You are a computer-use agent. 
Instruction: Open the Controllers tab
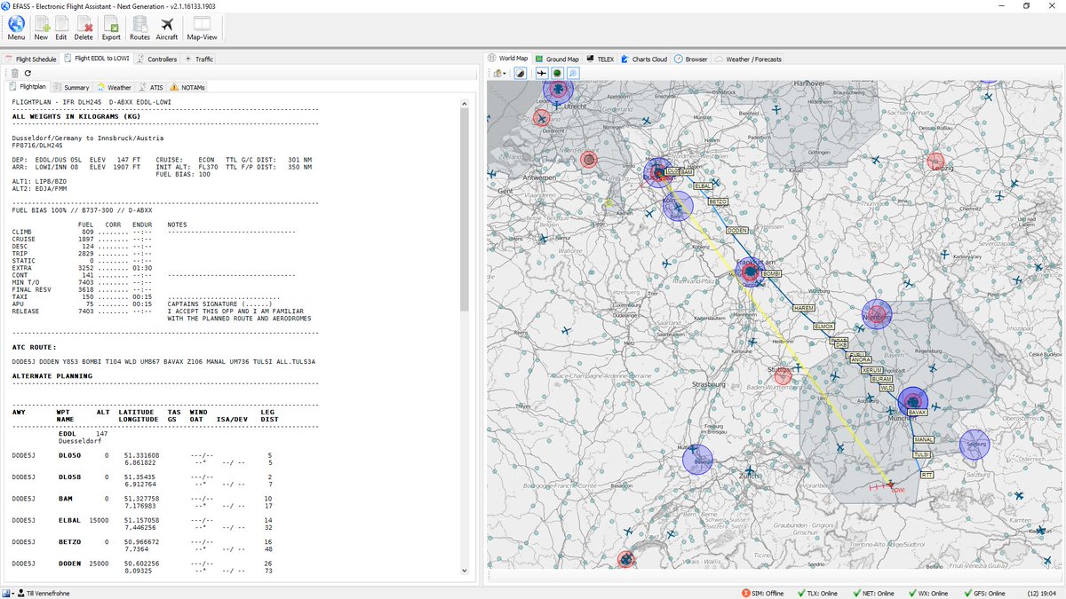[156, 59]
